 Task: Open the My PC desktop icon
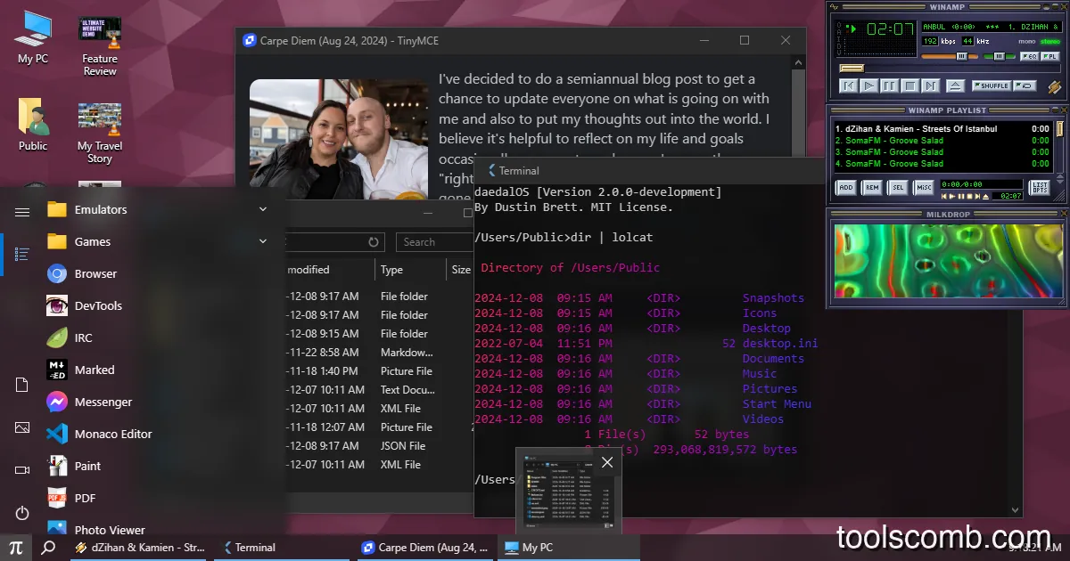click(33, 37)
